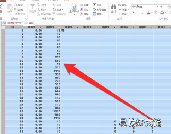171x134 pixels.
Task: Click the 删除 delete X icon
Action: click(82, 14)
